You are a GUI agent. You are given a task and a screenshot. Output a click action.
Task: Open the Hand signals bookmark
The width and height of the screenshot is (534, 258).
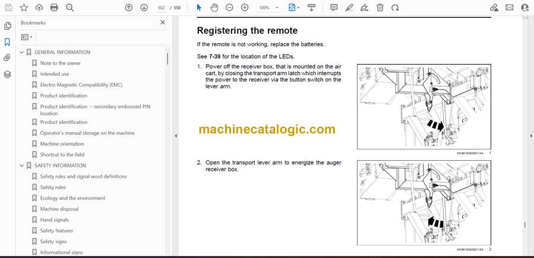pyautogui.click(x=55, y=220)
